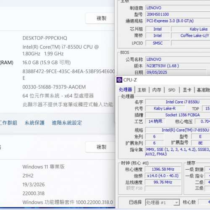Viewport: 210px width, 210px height.
Task: Click the 南桥 Coffee Lake-U/Y field
Action: (x=191, y=36)
